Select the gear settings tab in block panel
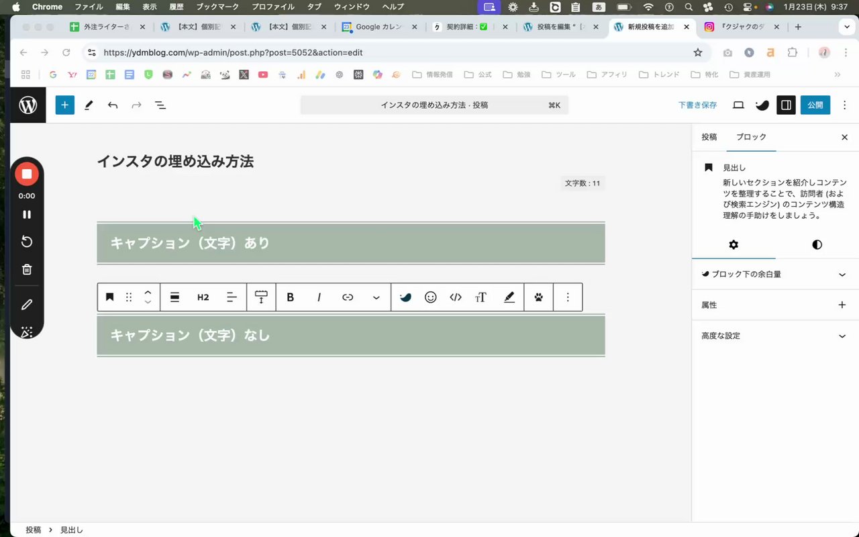Viewport: 859px width, 537px height. pos(734,244)
